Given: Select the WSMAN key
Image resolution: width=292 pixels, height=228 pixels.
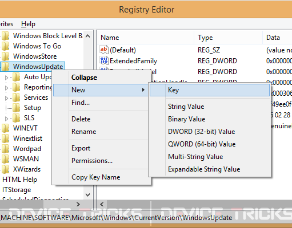Looking at the screenshot, I should pyautogui.click(x=26, y=159).
